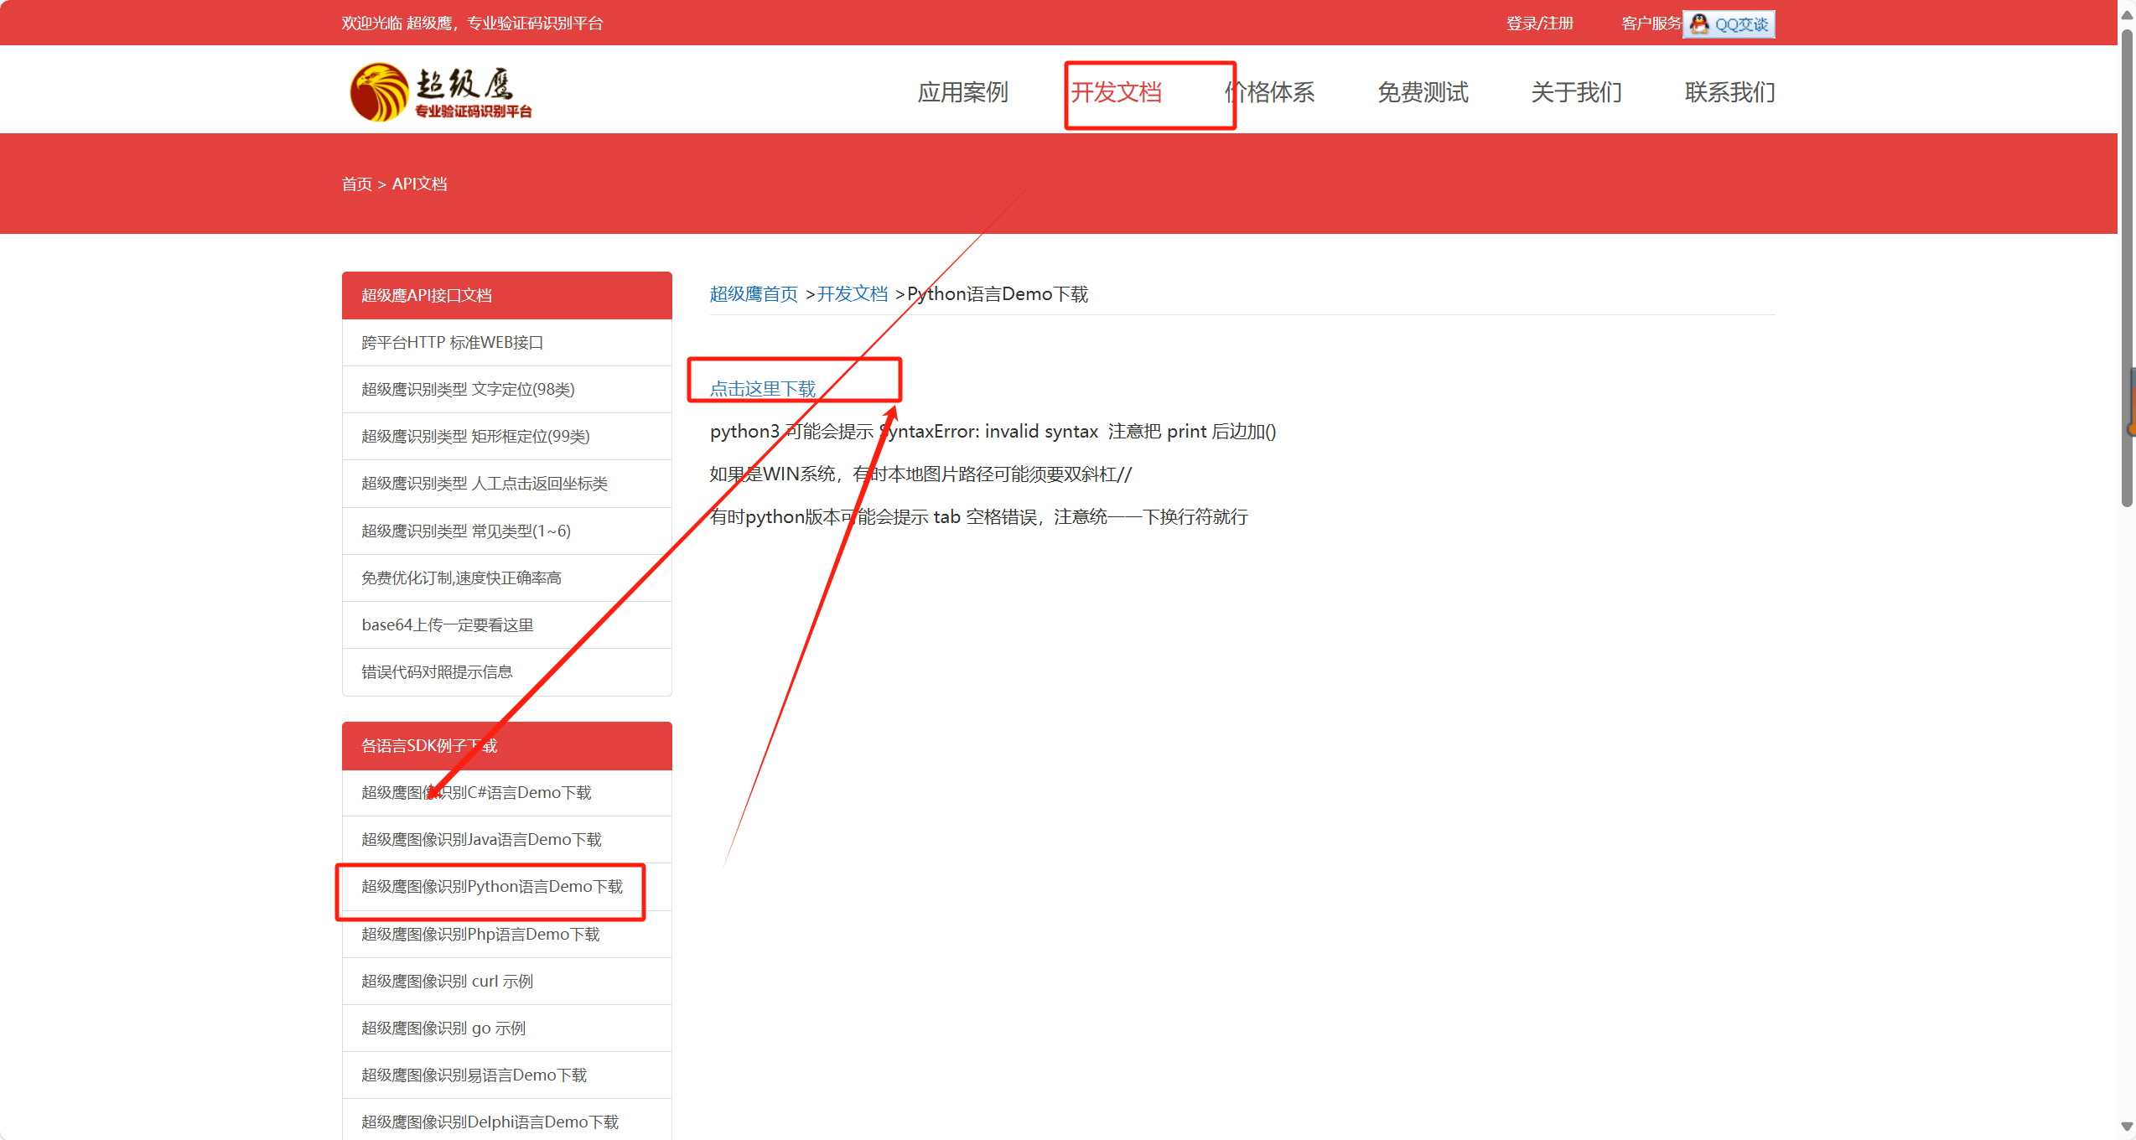Open 联系我们 in the top navigation

pos(1729,92)
